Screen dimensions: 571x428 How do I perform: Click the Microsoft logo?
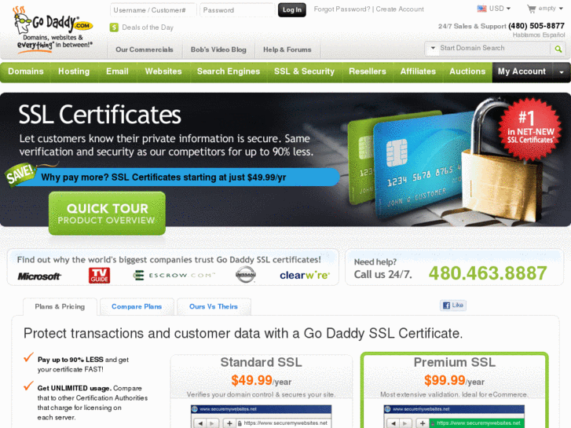coord(39,276)
